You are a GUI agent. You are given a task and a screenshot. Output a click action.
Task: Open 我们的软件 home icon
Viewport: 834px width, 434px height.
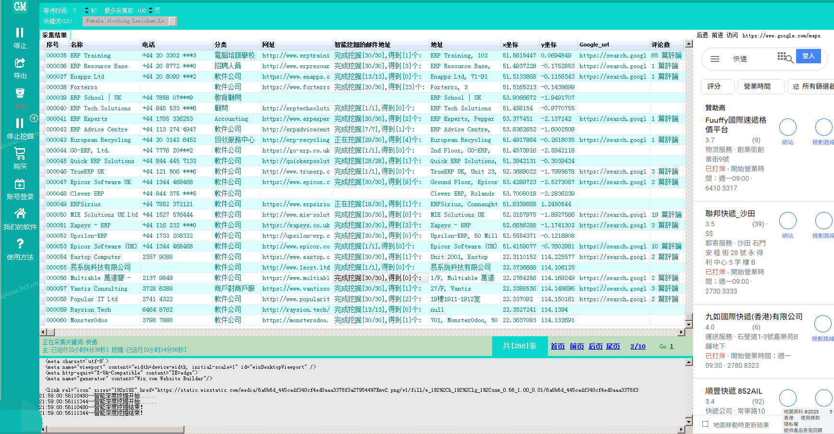20,213
